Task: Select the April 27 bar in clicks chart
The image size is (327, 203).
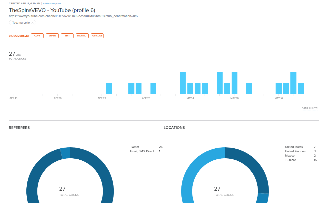Action: click(139, 88)
